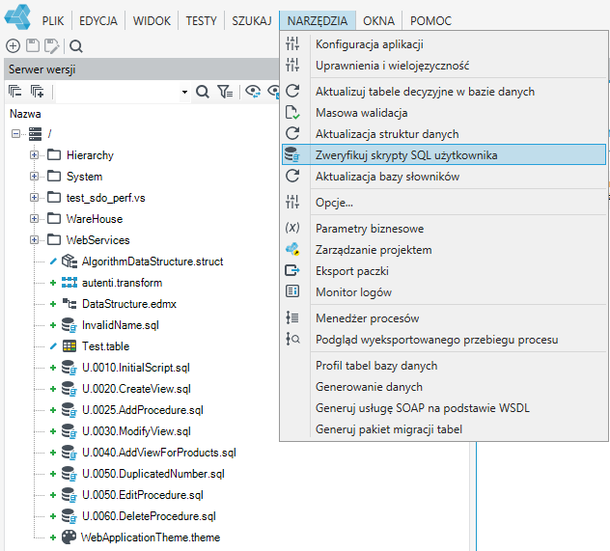Screen dimensions: 610x551
Task: Select U.0050.DuplicatedNumber.sql
Action: click(x=153, y=474)
